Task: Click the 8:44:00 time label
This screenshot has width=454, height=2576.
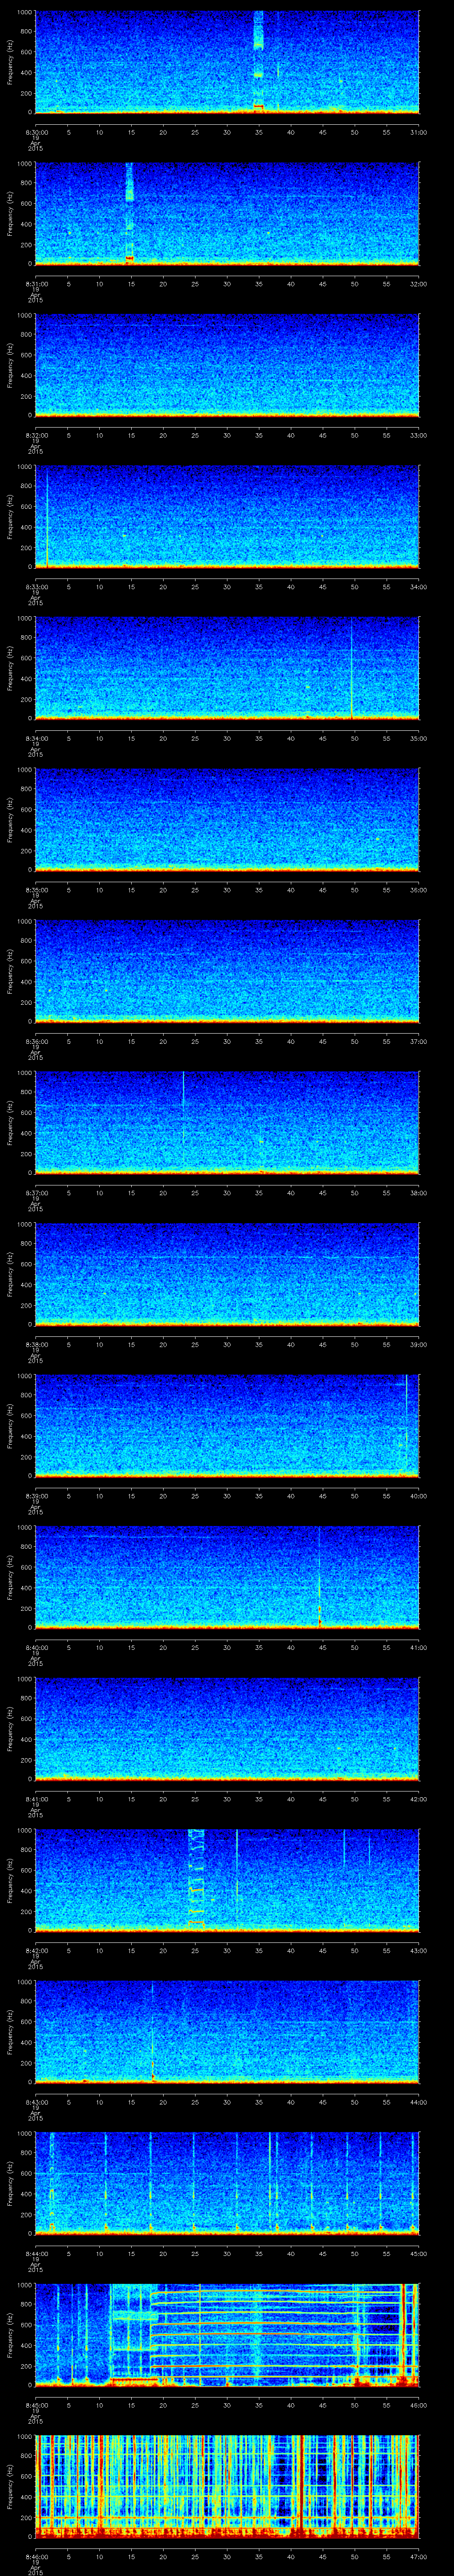Action: click(36, 2252)
